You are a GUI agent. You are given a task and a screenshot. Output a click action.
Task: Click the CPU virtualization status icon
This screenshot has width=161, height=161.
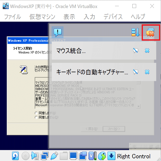click(93, 156)
